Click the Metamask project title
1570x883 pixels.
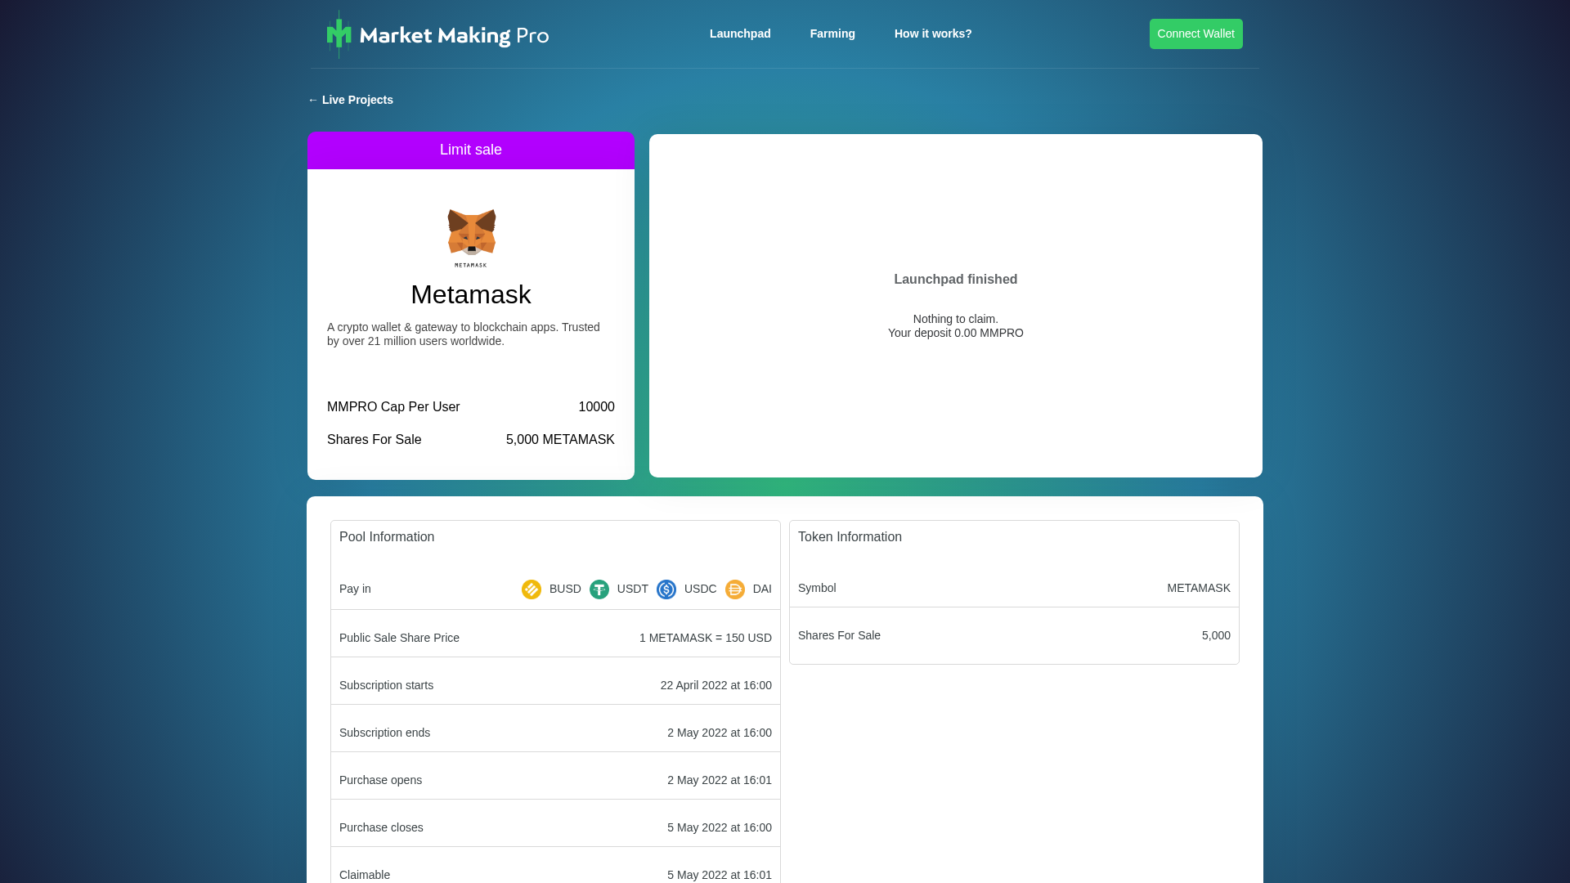pos(470,294)
